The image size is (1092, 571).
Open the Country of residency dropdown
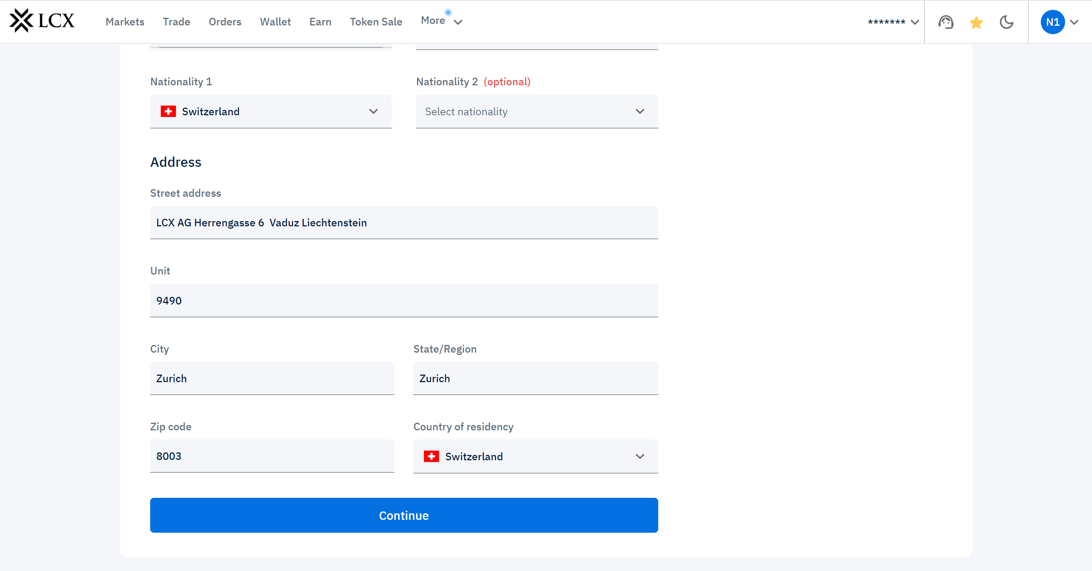[535, 456]
